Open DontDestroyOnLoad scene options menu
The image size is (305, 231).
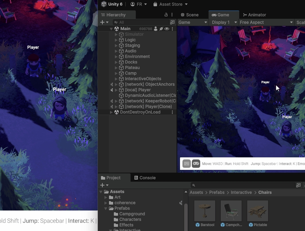(x=172, y=112)
